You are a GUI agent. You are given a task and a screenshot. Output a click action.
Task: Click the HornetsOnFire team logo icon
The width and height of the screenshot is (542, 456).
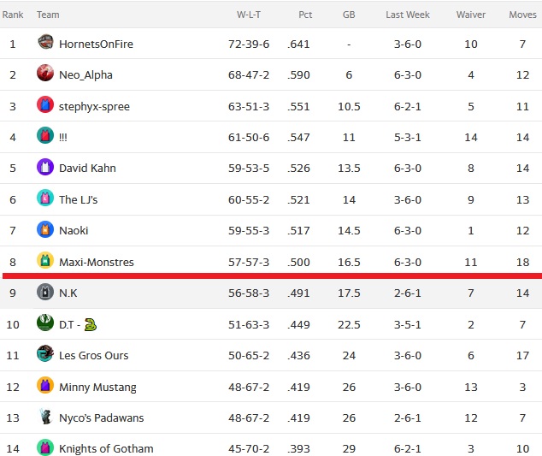pos(45,42)
